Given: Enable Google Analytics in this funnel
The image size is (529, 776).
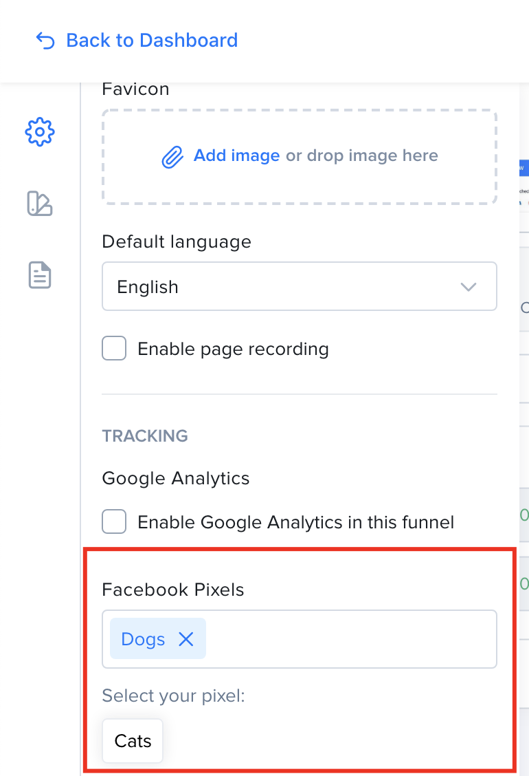Looking at the screenshot, I should point(114,521).
